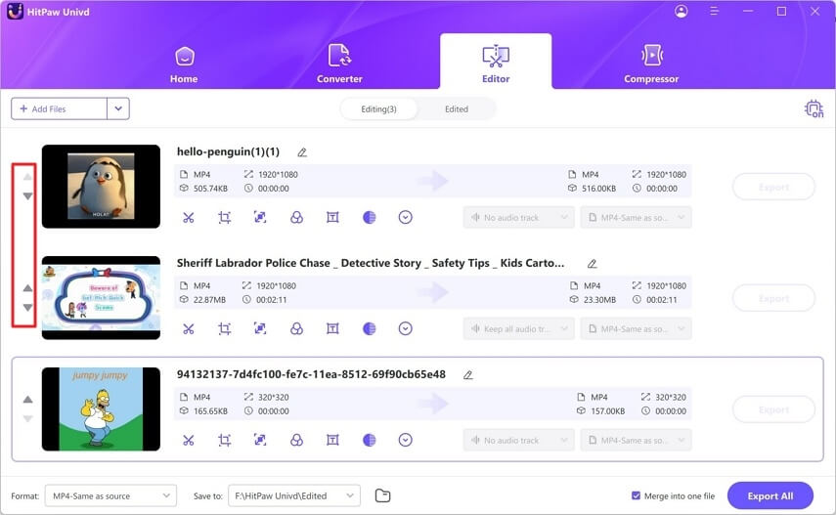The image size is (836, 515).
Task: Crop the 94132137 video
Action: pyautogui.click(x=225, y=441)
